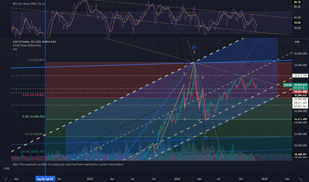This screenshot has height=182, width=309.
Task: Click the 22,000.000 price axis tick
Action: coord(300,134)
